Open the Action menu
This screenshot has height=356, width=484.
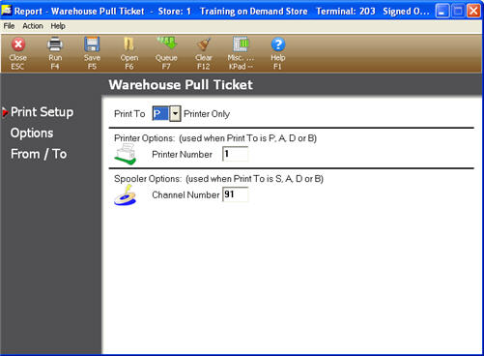(x=33, y=26)
